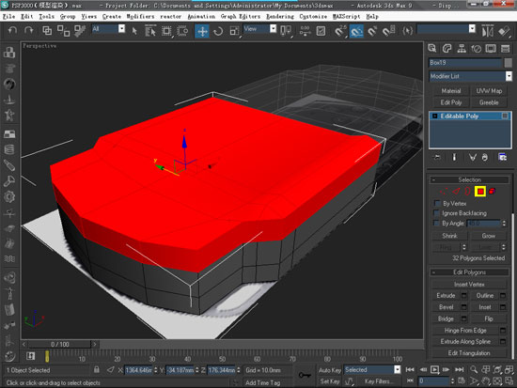
Task: Open the Motion panel tab
Action: (477, 49)
